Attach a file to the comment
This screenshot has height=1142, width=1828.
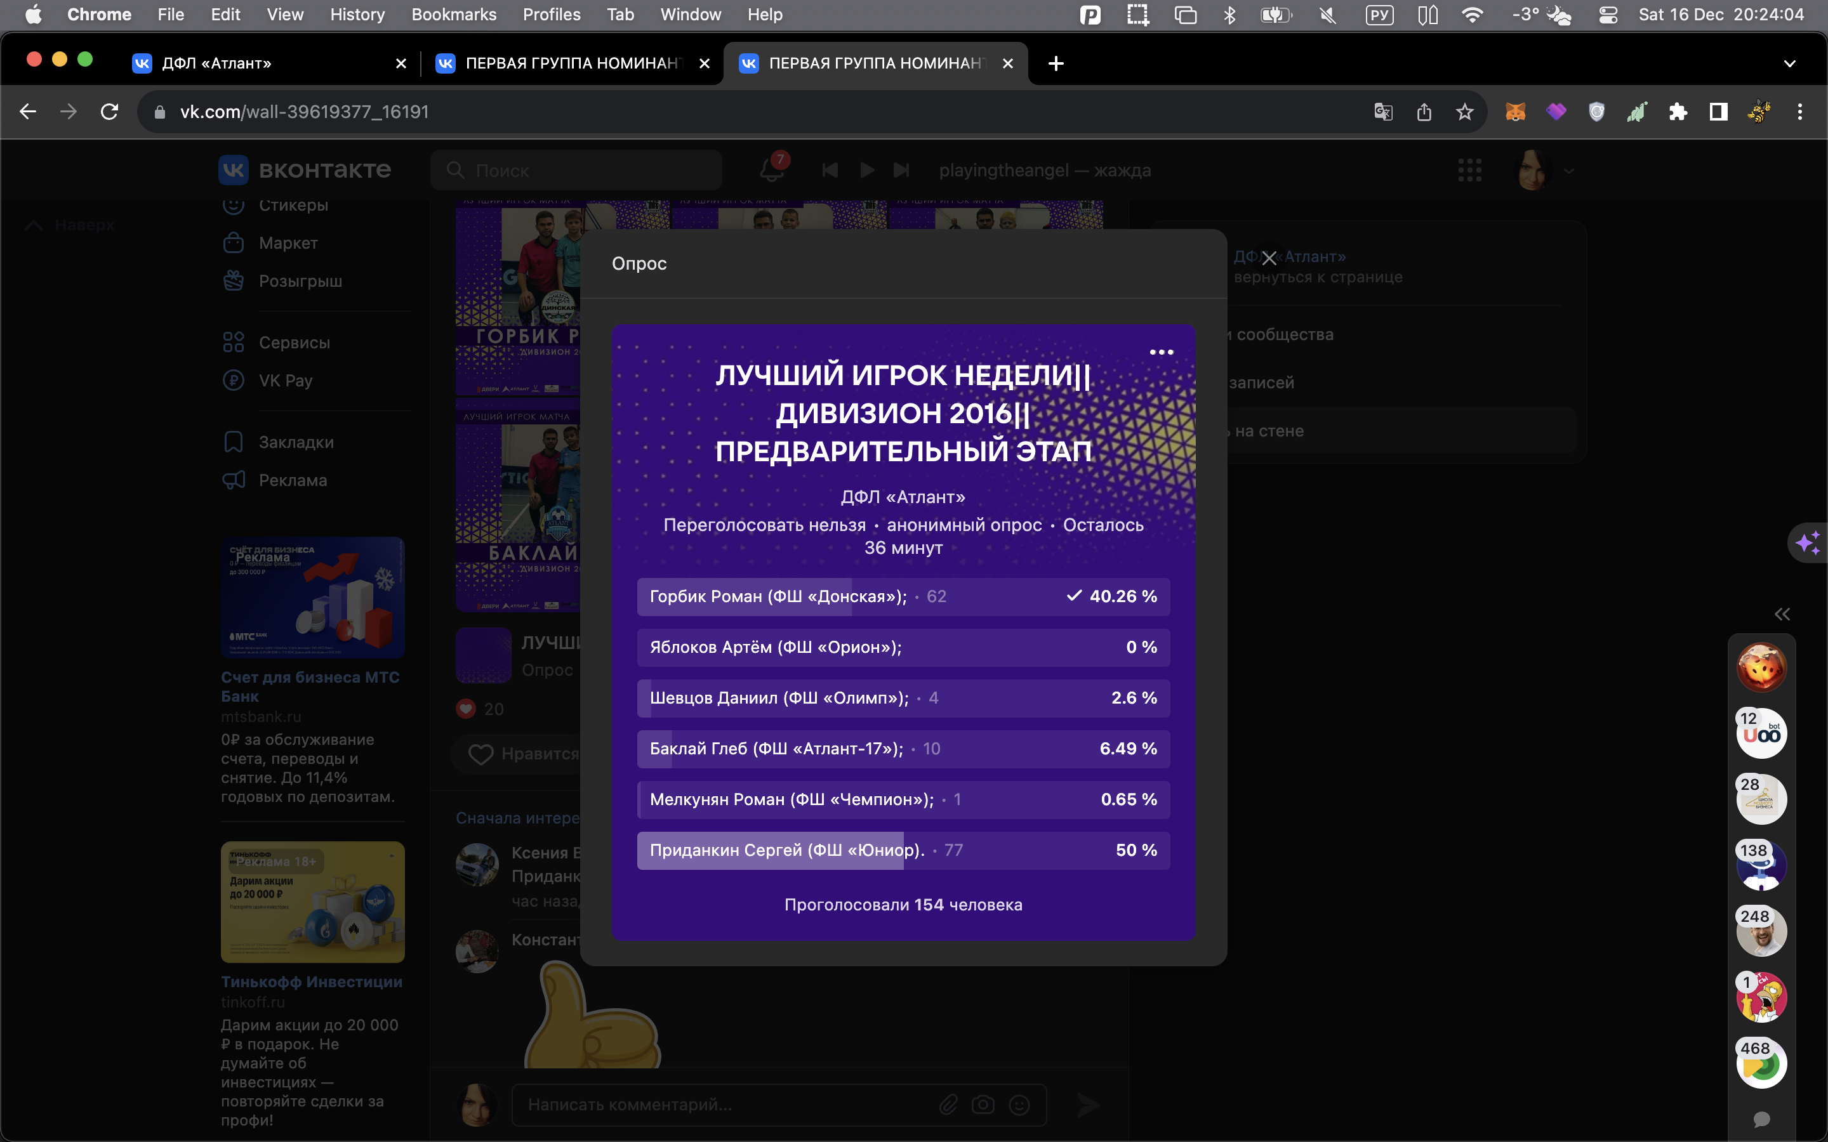click(x=948, y=1105)
